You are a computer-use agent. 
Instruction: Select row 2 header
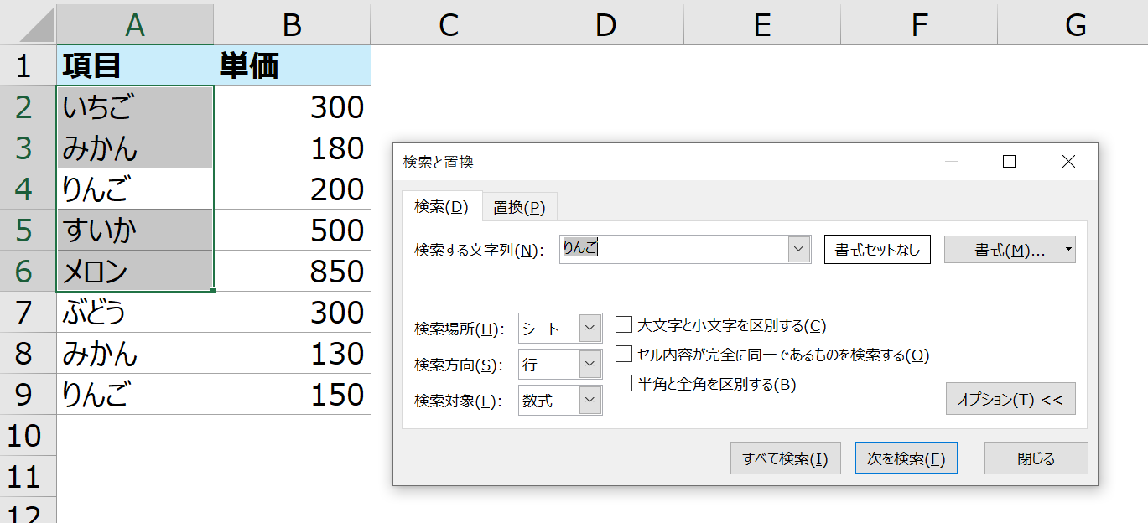pyautogui.click(x=28, y=106)
